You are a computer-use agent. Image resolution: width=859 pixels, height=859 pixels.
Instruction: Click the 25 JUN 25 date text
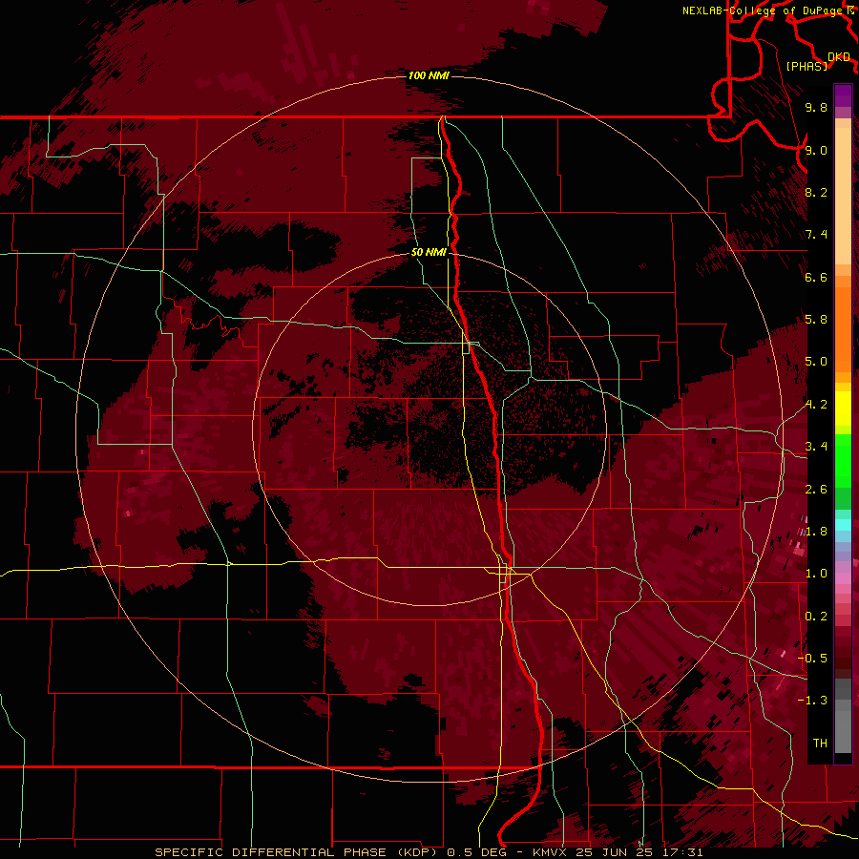616,852
